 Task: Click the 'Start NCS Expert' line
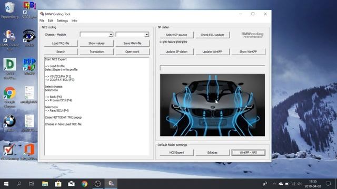point(56,59)
